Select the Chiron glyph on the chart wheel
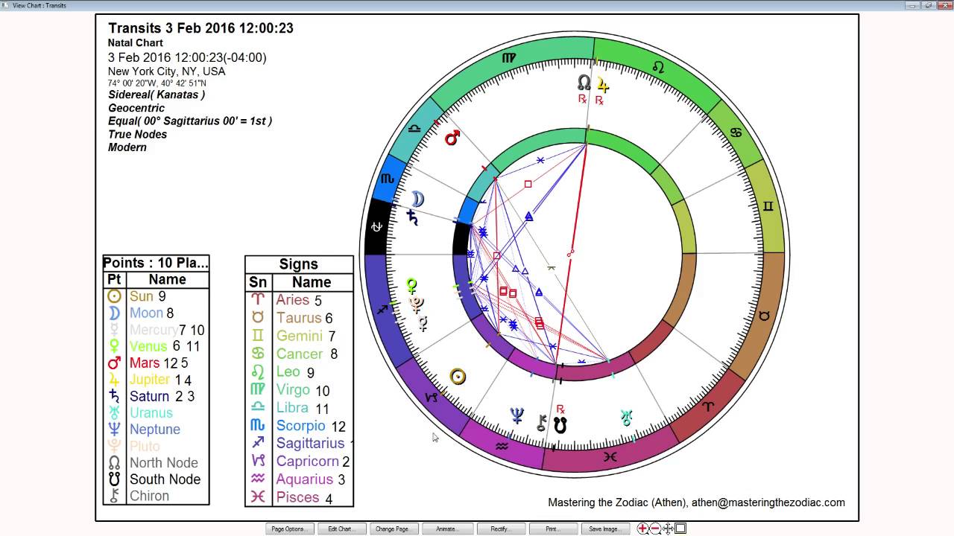954x536 pixels. [x=542, y=424]
